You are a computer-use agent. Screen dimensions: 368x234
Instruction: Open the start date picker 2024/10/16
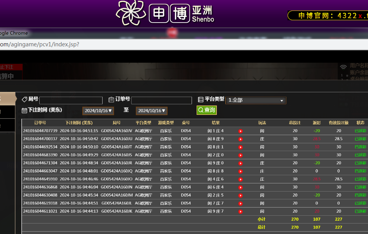coord(98,111)
